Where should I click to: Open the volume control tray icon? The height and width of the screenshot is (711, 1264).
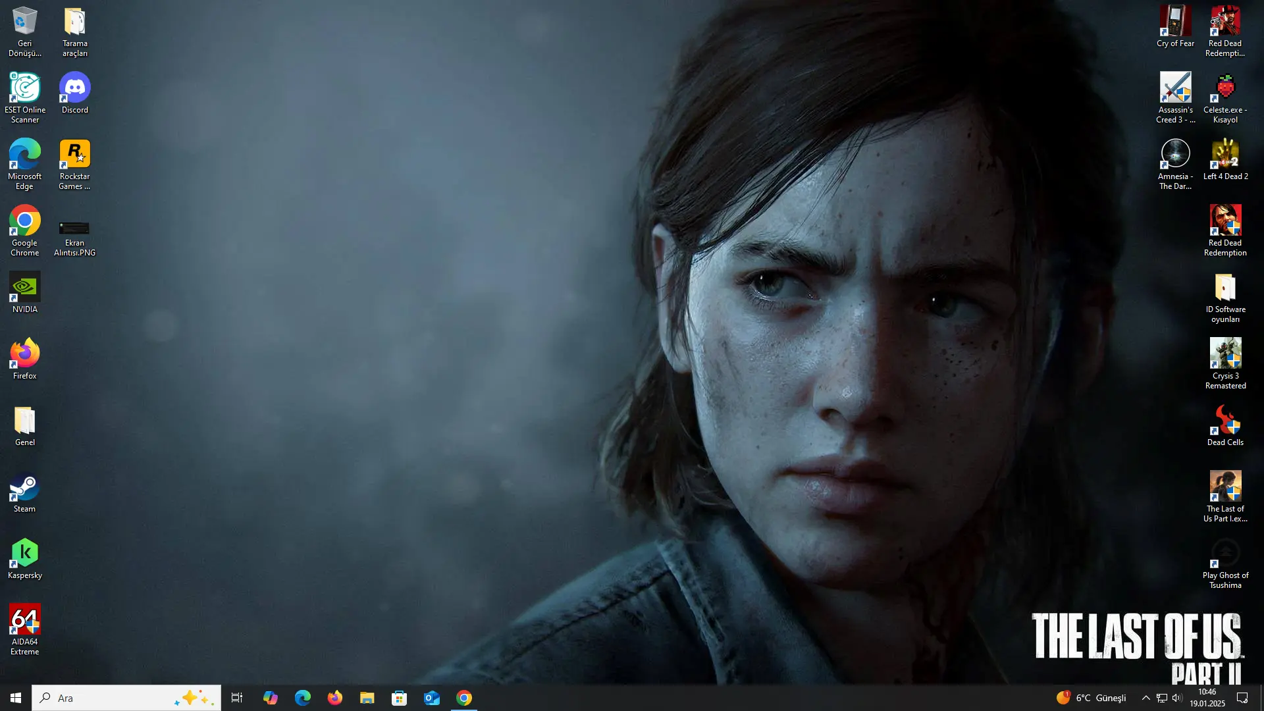tap(1177, 698)
